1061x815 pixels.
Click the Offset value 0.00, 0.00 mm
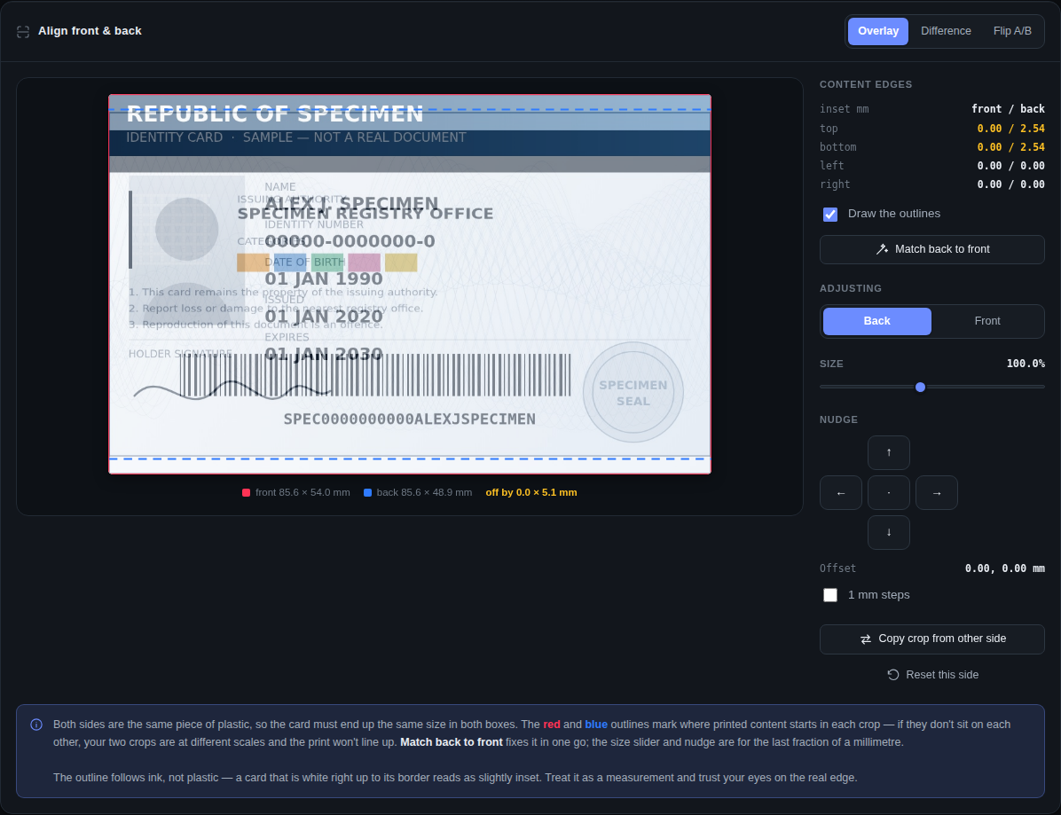(1004, 568)
